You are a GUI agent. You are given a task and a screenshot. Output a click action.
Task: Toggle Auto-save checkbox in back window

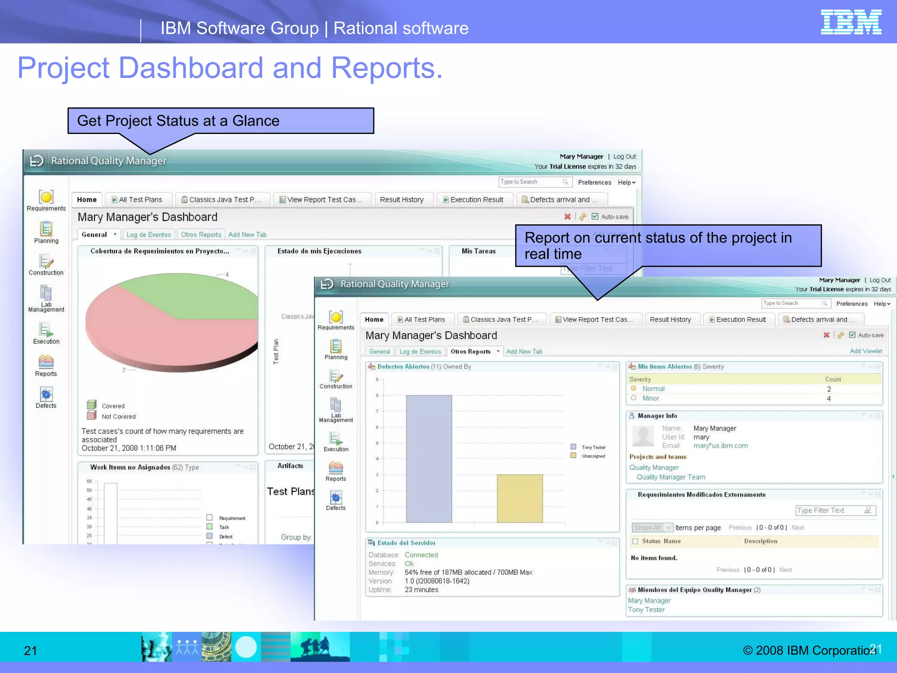595,216
